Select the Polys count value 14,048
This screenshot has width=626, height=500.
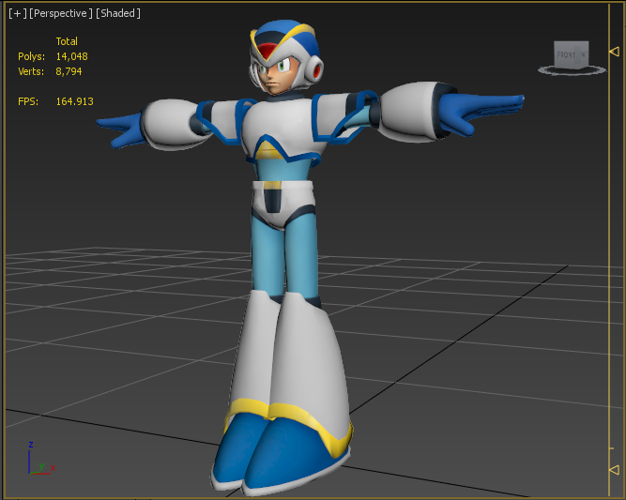(x=72, y=56)
